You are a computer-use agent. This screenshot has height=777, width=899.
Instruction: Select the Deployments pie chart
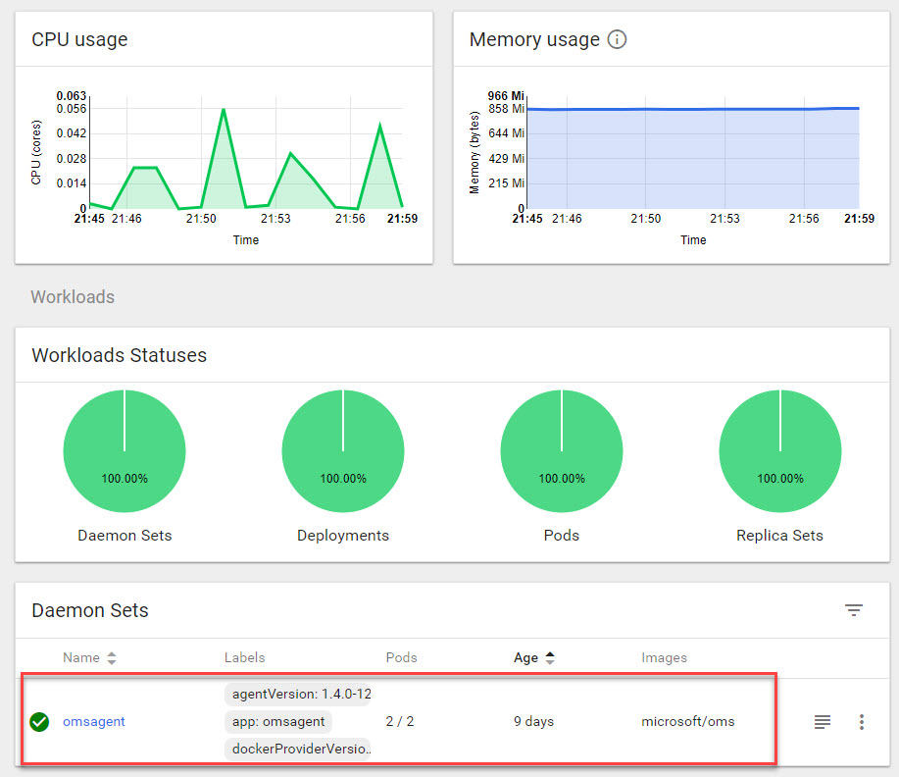click(343, 448)
